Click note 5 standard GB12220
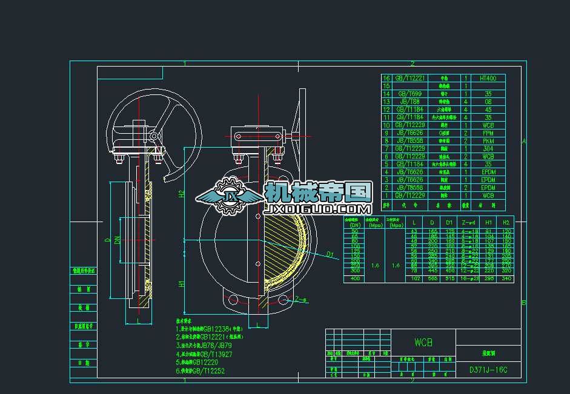This screenshot has height=394, width=570. coord(205,363)
